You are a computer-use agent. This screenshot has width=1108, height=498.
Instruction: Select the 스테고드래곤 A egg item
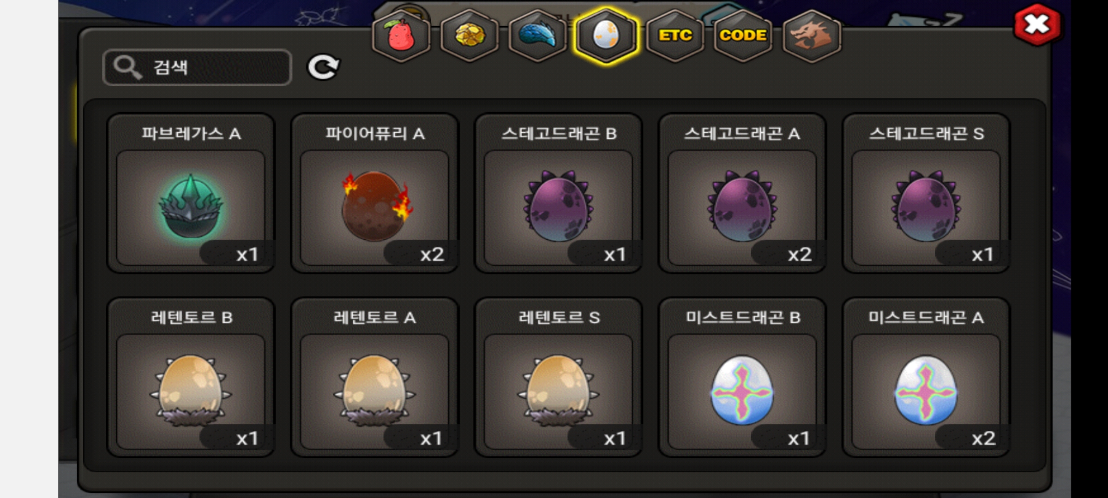(x=742, y=194)
